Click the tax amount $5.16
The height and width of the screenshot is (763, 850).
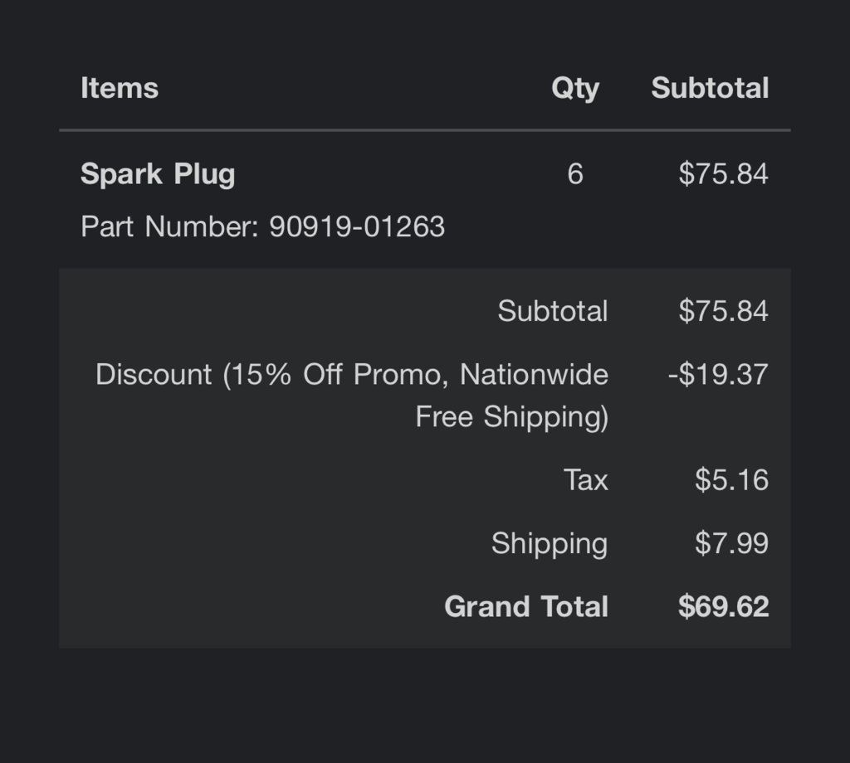coord(732,480)
